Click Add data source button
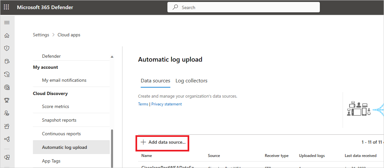The width and height of the screenshot is (384, 168). 163,142
